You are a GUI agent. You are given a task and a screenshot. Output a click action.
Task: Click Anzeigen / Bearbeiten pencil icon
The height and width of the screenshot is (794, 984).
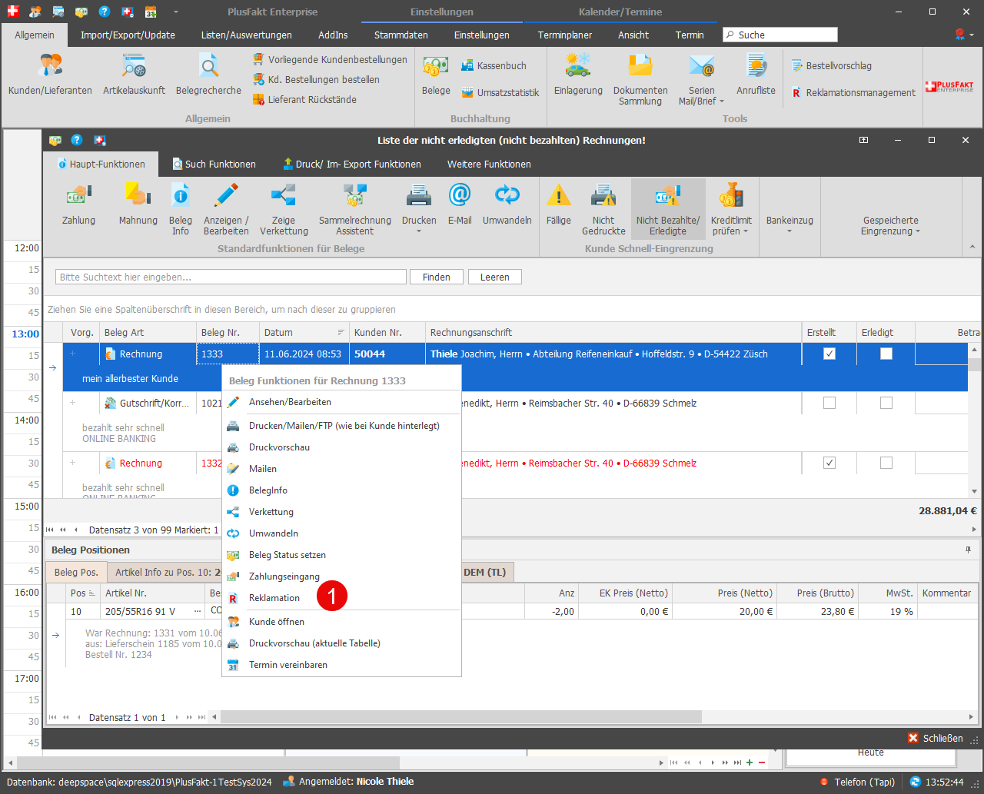tap(226, 210)
